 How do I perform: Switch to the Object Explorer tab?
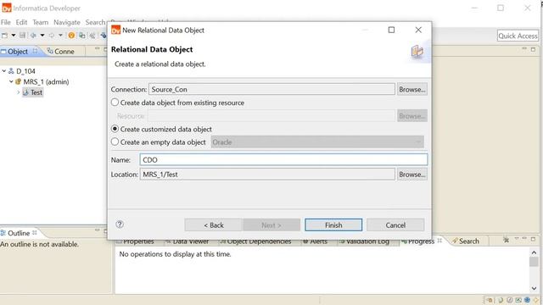tap(17, 52)
